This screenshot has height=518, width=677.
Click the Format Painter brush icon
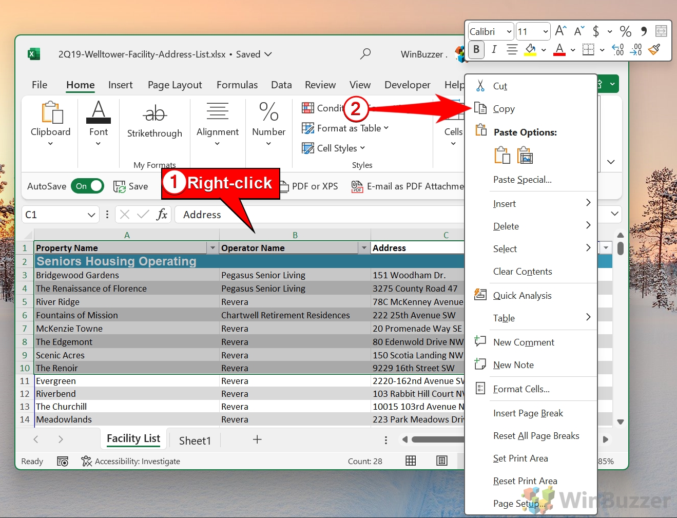click(x=655, y=50)
